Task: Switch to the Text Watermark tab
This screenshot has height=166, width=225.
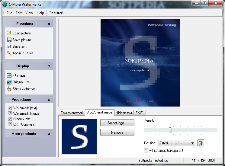Action: pos(72,113)
